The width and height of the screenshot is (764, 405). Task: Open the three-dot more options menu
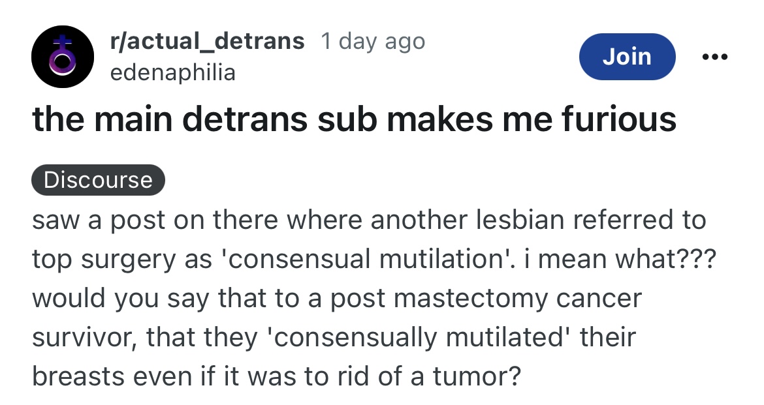[715, 57]
